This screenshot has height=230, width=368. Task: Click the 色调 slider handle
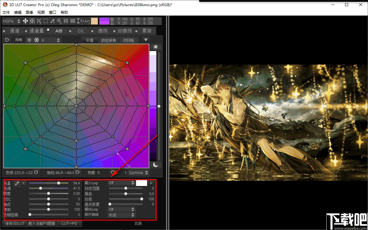[x=40, y=188]
